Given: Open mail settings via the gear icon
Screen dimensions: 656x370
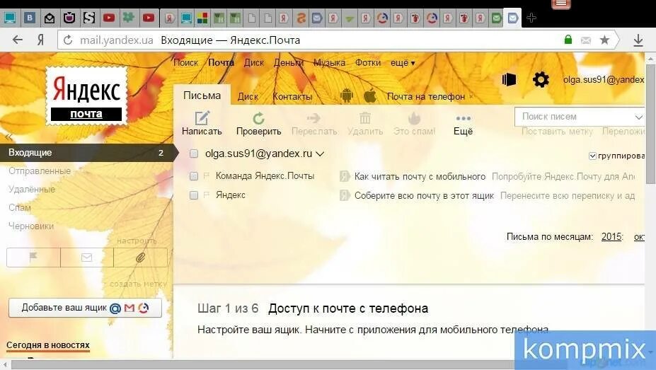Looking at the screenshot, I should (541, 79).
